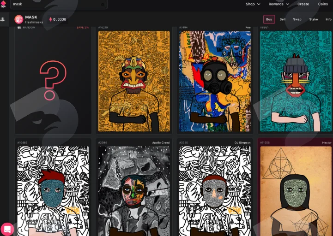Click the "#7494" token ID
Viewport: 333px width, 236px height.
tap(183, 28)
